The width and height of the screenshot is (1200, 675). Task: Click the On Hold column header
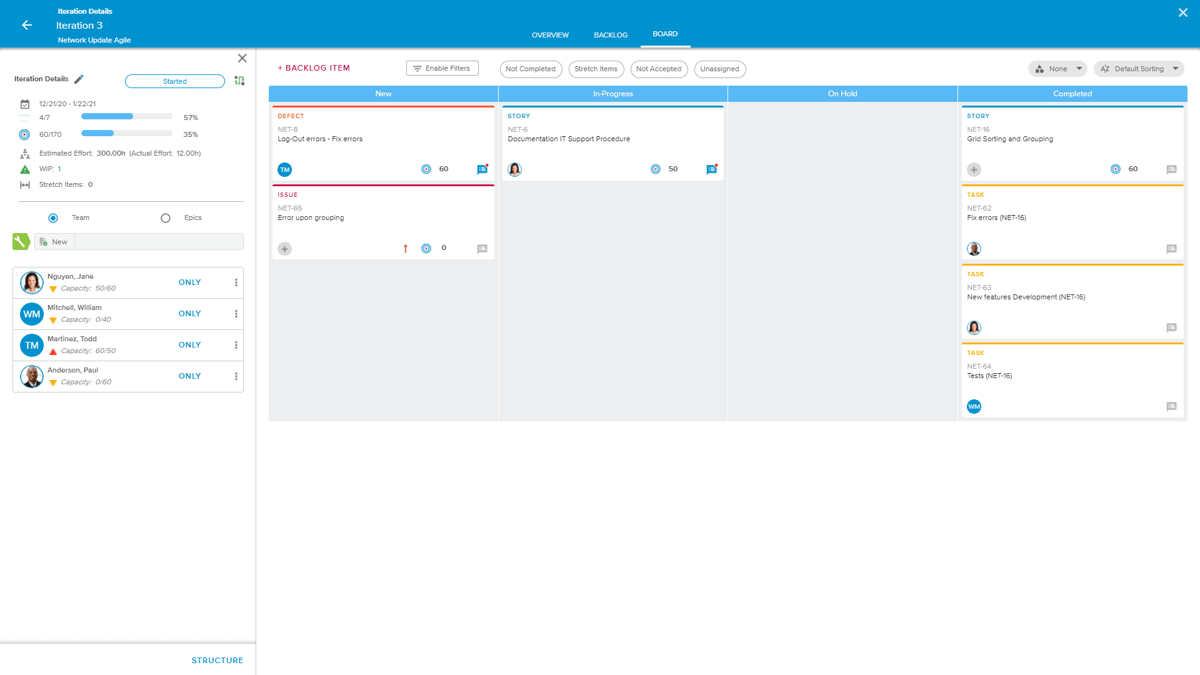click(x=842, y=94)
